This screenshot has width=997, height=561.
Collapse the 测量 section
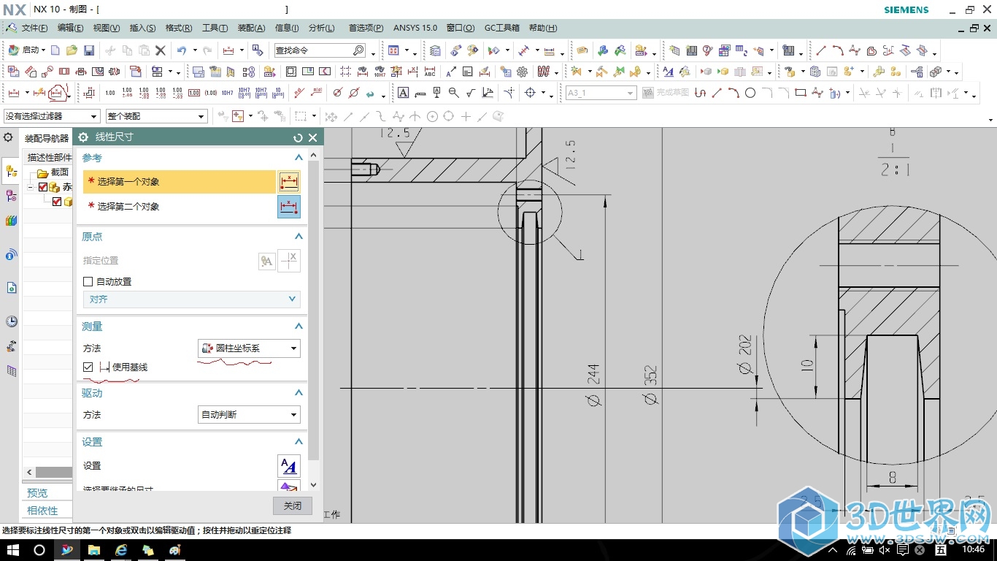coord(299,327)
